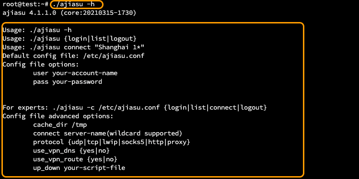Click the "Shanghai 1*" connect example
Image resolution: width=359 pixels, height=179 pixels.
(x=121, y=47)
